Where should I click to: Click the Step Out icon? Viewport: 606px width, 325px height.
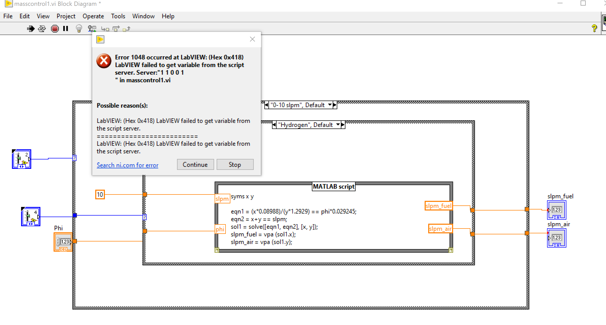point(126,29)
